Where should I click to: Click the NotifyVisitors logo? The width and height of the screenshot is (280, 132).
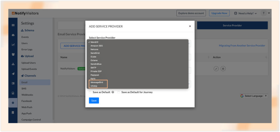(25, 13)
